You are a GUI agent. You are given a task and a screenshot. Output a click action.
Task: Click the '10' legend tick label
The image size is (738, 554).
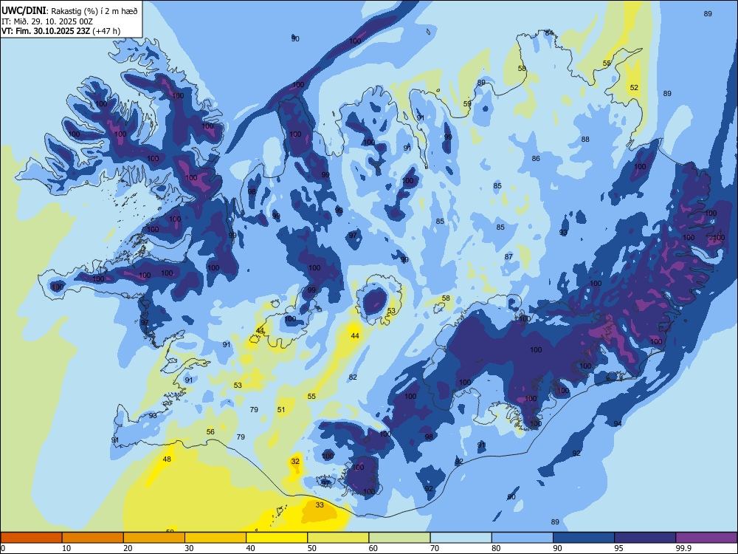66,548
